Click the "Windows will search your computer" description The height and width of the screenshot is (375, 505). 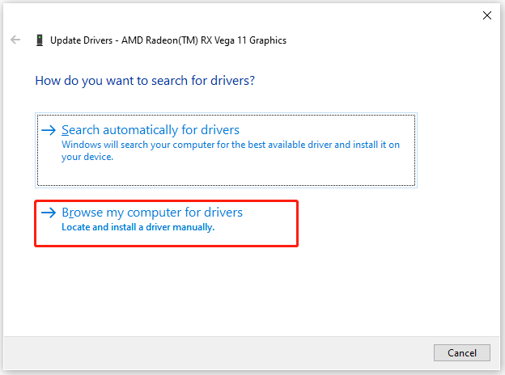[231, 145]
